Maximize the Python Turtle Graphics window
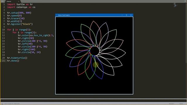 [x=127, y=15]
